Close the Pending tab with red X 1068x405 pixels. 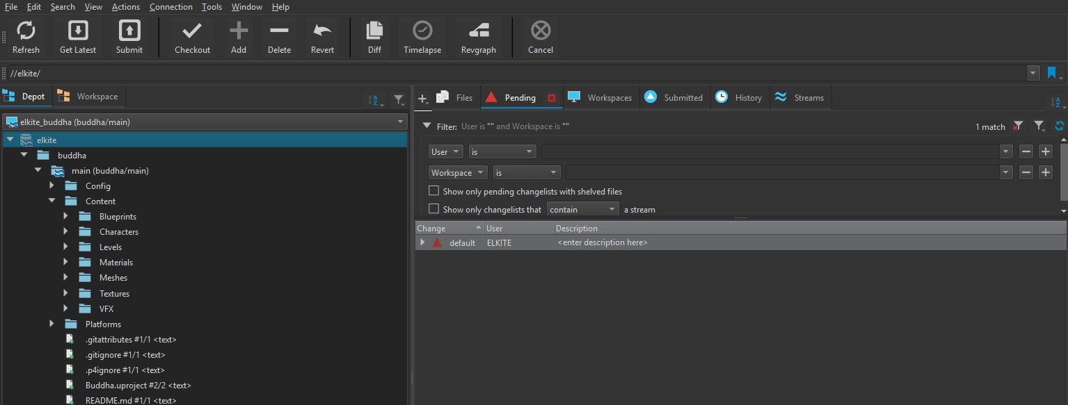(x=552, y=98)
